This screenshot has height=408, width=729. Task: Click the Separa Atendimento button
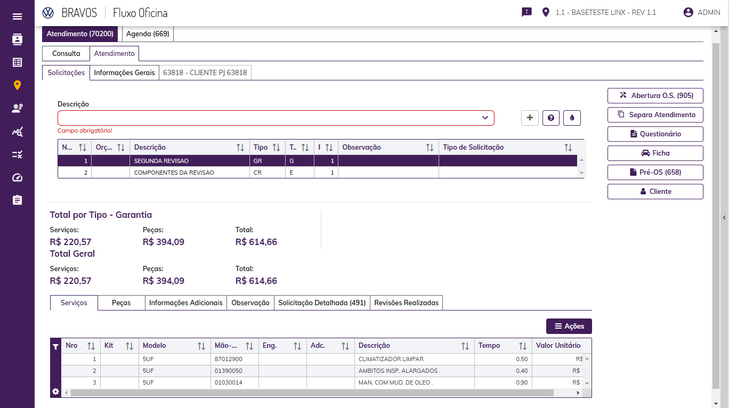655,115
